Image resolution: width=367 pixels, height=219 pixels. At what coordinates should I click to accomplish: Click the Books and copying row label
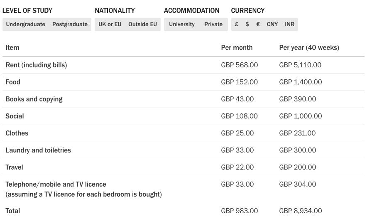point(34,99)
